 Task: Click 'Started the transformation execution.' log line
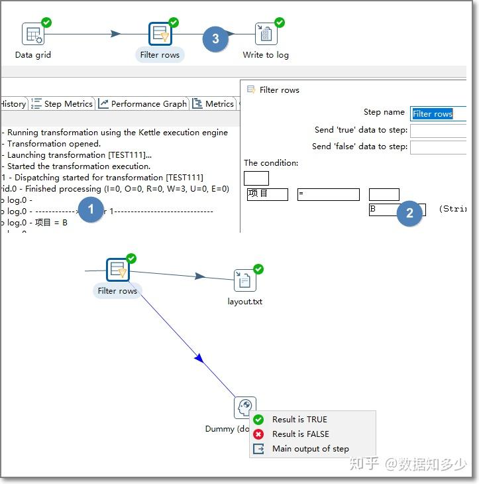76,166
